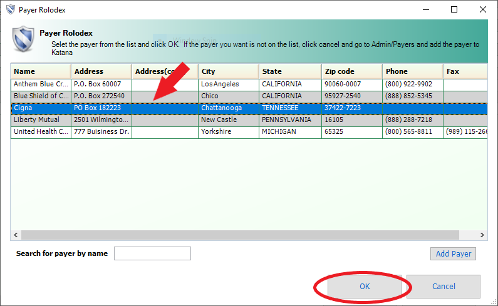Click the Yorkshire city cell
The height and width of the screenshot is (306, 498).
(x=229, y=131)
